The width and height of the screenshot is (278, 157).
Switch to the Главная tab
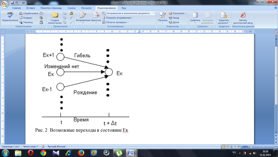[x=16, y=8]
